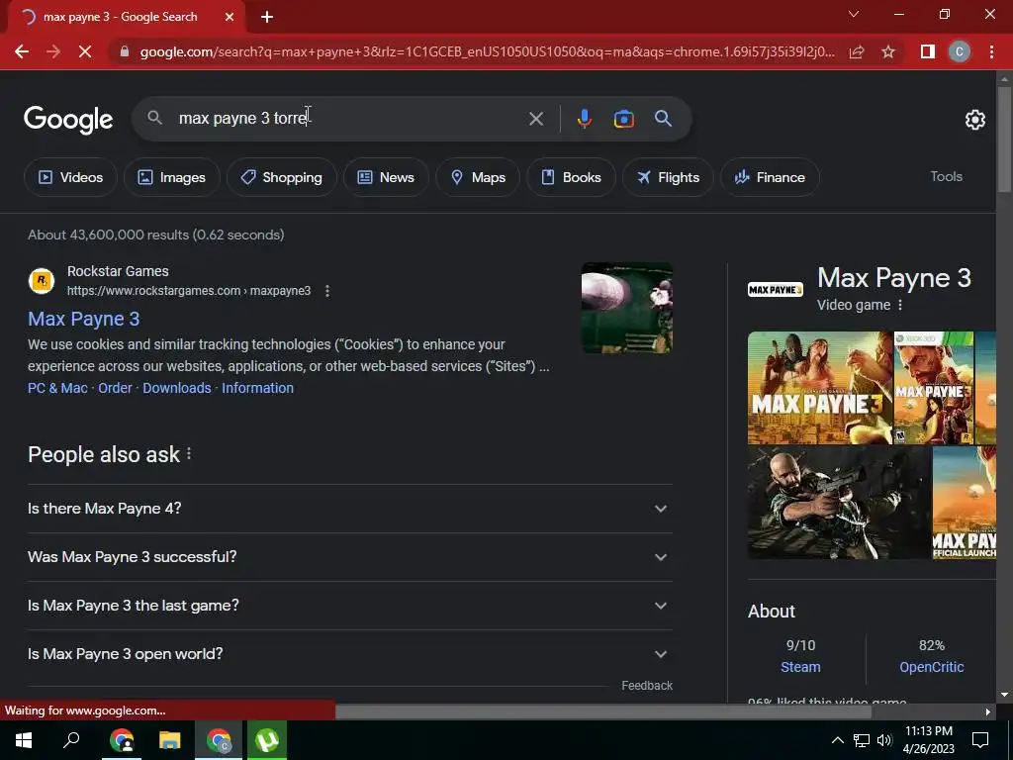Click the share page icon in address bar
The image size is (1013, 760).
(857, 51)
